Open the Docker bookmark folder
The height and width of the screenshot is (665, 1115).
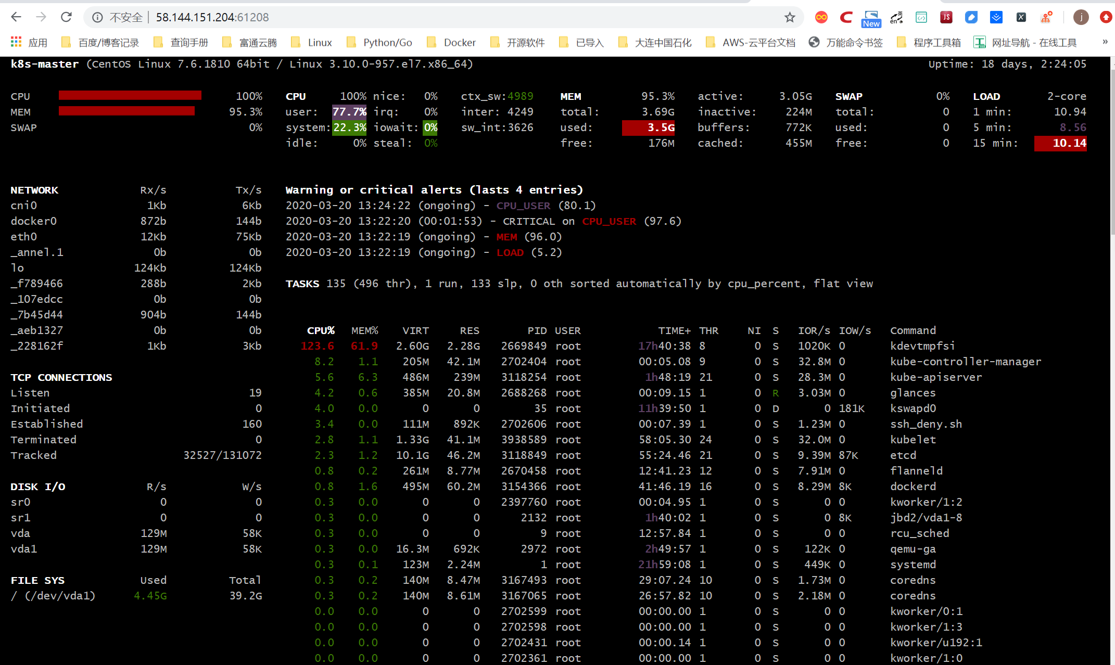pos(451,42)
